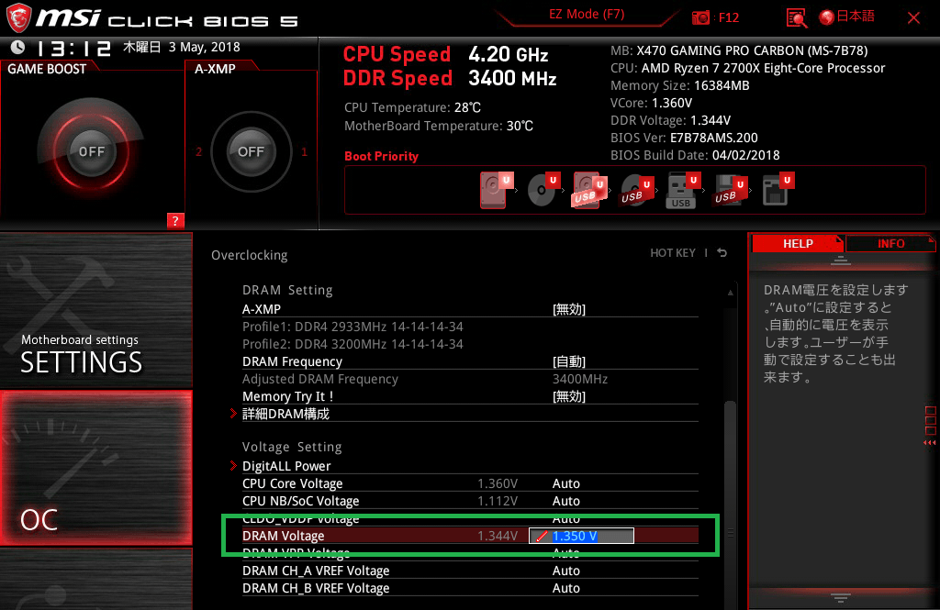Open the DRAM Frequency [自動] option
The width and height of the screenshot is (940, 610).
click(x=568, y=361)
